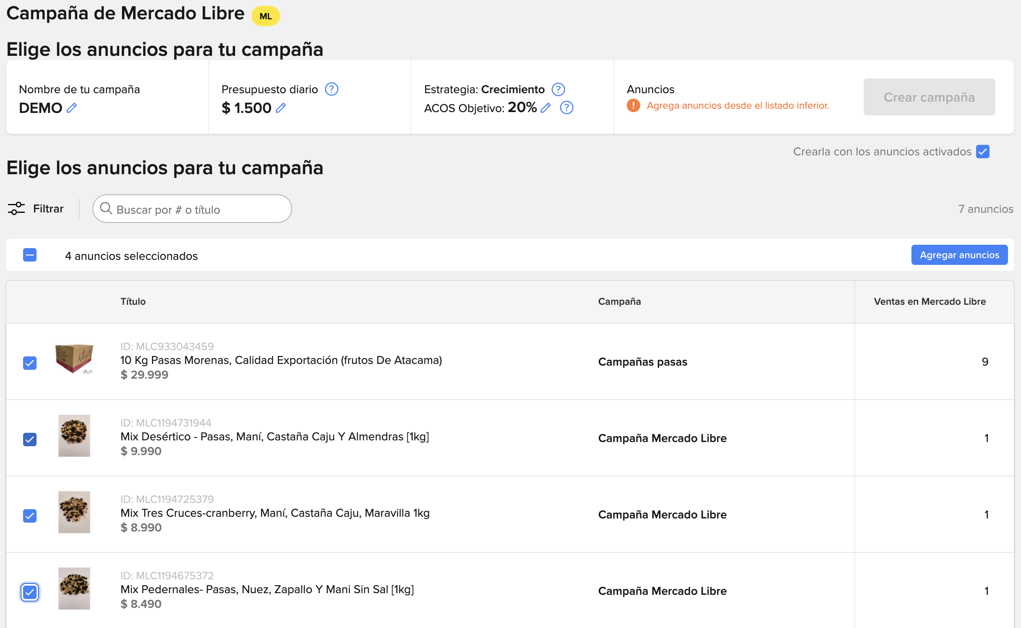Open help for Presupuesto diario
The width and height of the screenshot is (1021, 628).
tap(332, 89)
